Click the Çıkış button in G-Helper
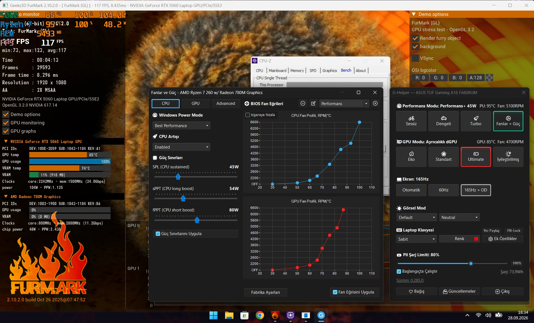The height and width of the screenshot is (323, 534). click(502, 291)
